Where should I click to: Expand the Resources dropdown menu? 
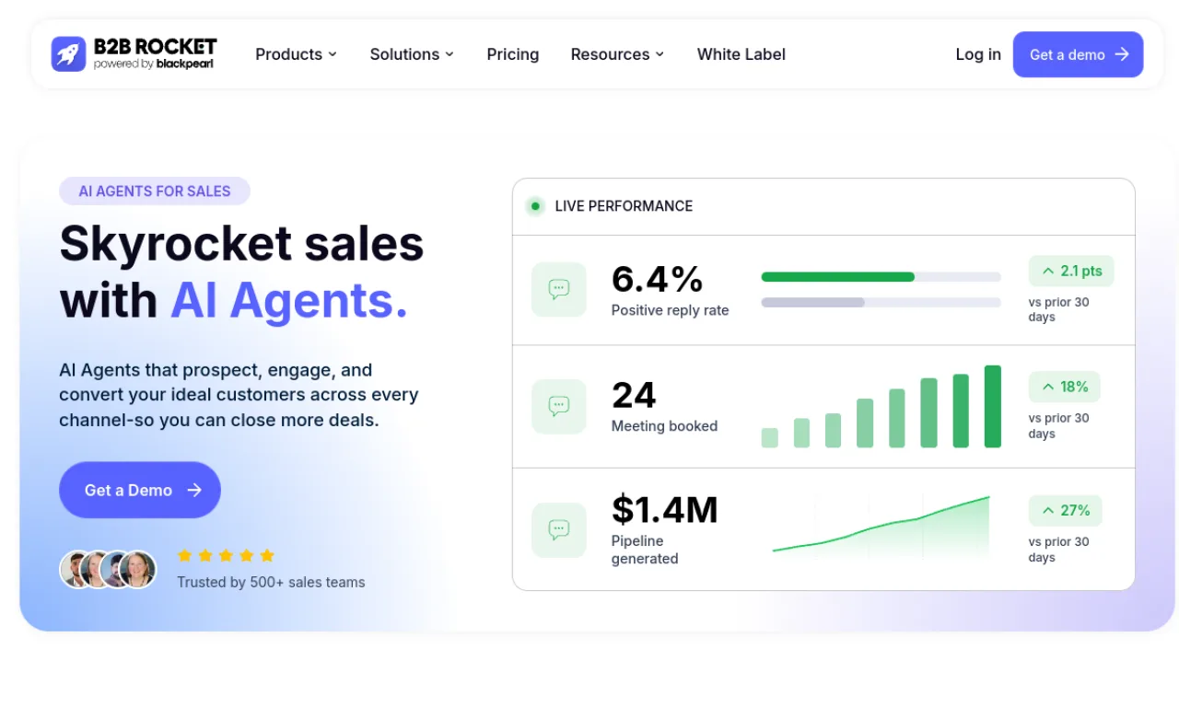[x=617, y=54]
